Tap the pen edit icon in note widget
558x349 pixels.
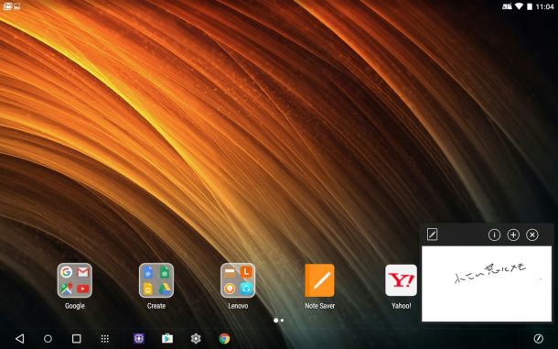(432, 234)
